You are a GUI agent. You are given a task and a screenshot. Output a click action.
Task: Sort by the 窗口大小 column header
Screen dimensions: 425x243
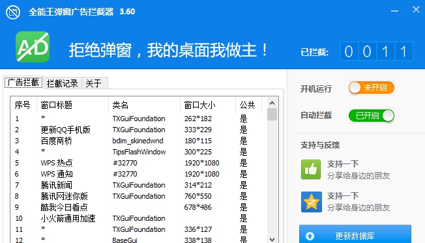[208, 105]
